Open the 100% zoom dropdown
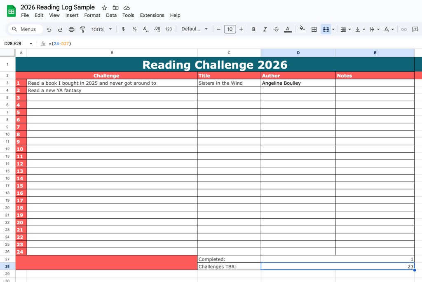The width and height of the screenshot is (422, 282). click(x=101, y=29)
